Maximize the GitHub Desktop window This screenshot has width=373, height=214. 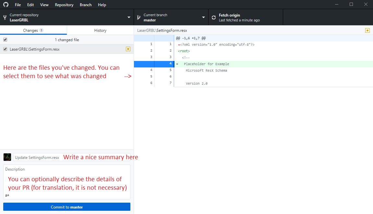click(x=351, y=4)
